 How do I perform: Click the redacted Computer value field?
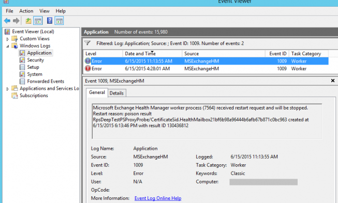coord(263,182)
